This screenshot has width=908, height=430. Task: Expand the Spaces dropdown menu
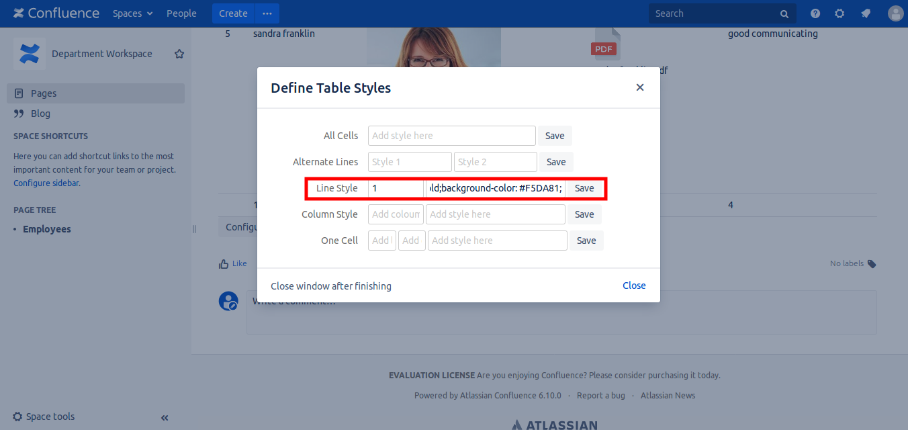click(x=132, y=13)
